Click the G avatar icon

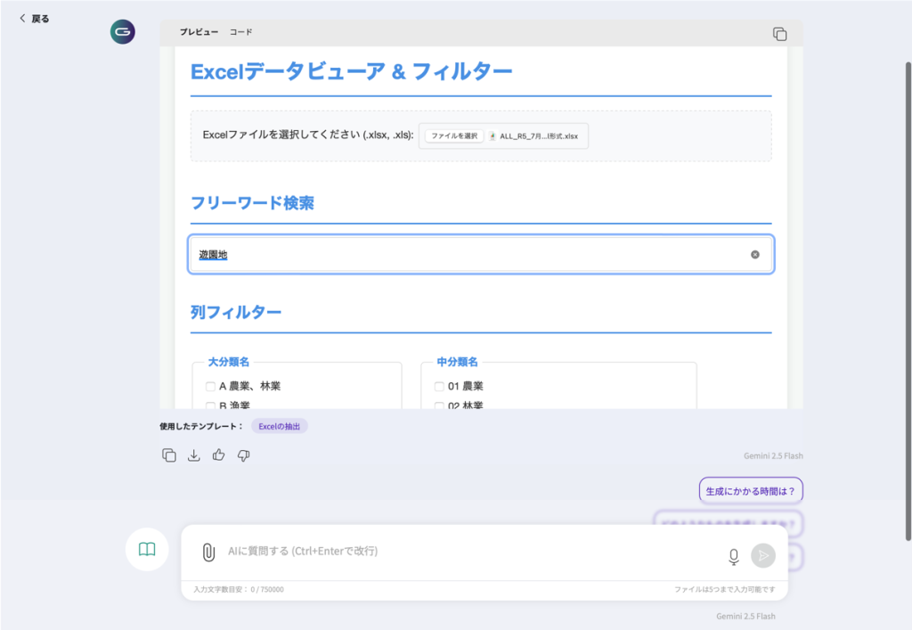123,32
